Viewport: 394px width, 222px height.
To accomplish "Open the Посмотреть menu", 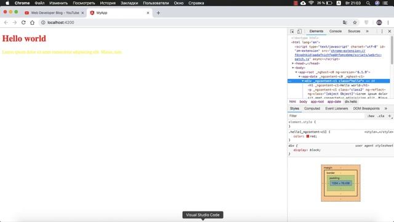I will (84, 3).
